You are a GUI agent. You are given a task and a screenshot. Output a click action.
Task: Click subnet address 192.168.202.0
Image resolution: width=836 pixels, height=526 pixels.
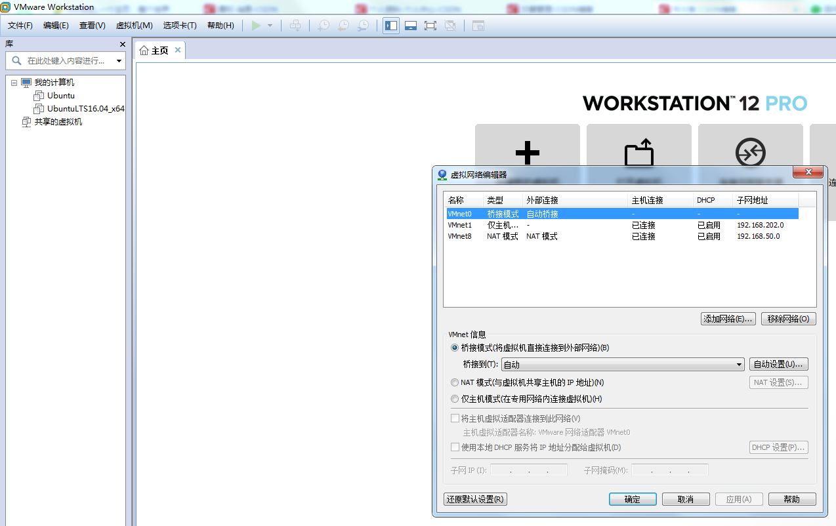click(760, 225)
